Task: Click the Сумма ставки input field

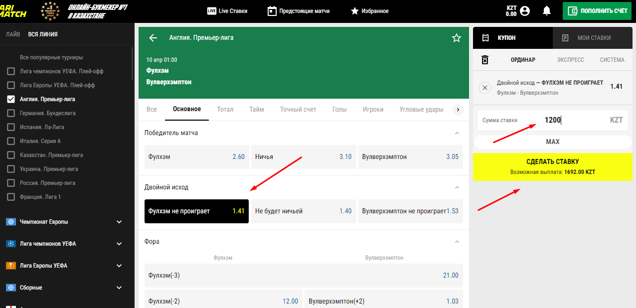Action: click(553, 120)
